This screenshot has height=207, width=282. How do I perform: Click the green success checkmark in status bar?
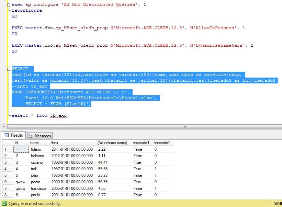pyautogui.click(x=3, y=204)
